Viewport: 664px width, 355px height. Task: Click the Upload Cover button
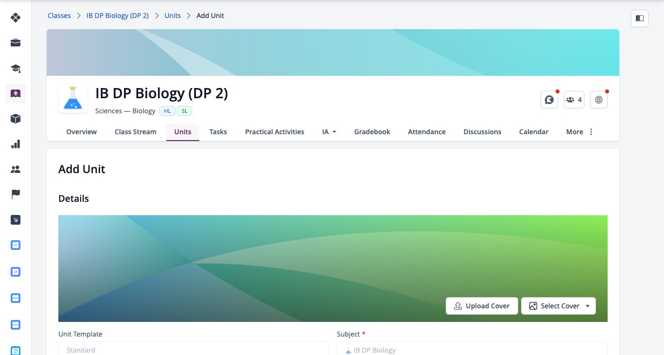tap(482, 306)
